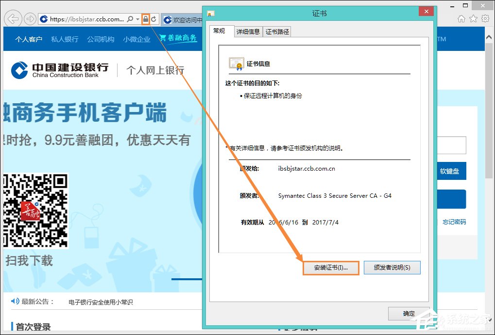Click the 安装证书(I) button

pos(331,267)
